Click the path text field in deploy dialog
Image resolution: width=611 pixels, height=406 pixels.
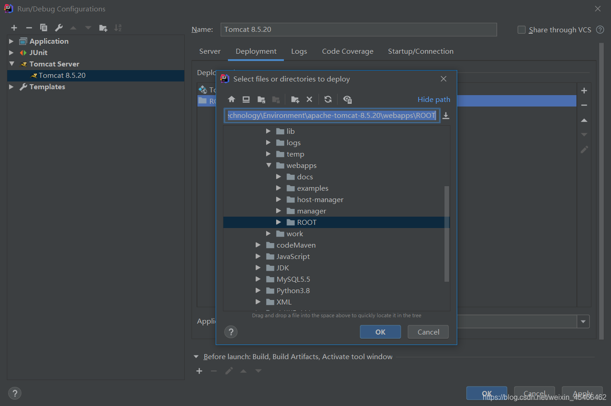click(332, 116)
